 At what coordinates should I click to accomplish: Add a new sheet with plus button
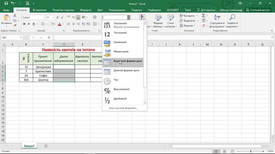[46, 146]
